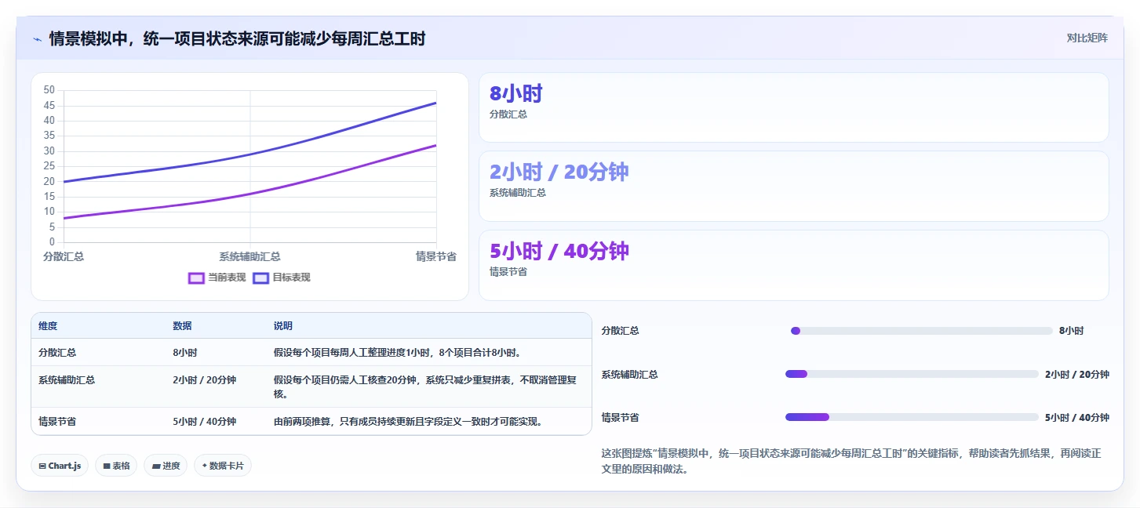The height and width of the screenshot is (508, 1140).
Task: Click the 情景节省 label on the chart x-axis
Action: tap(436, 256)
